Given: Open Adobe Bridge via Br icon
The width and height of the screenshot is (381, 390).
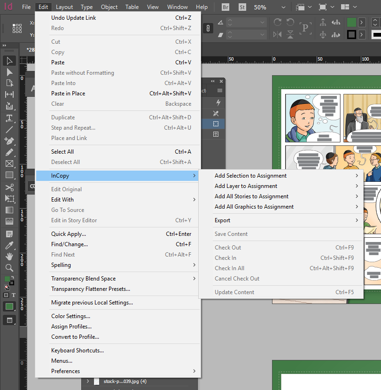Looking at the screenshot, I should click(226, 7).
